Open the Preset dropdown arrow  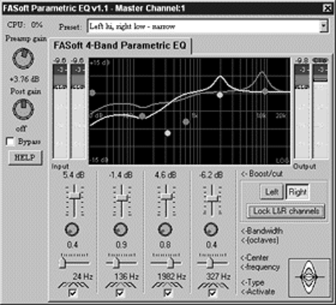point(323,26)
